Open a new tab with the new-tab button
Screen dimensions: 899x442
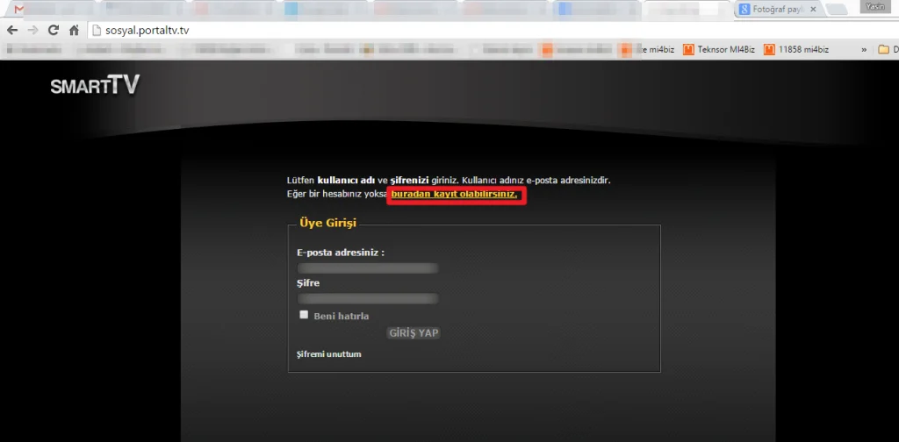pos(838,9)
